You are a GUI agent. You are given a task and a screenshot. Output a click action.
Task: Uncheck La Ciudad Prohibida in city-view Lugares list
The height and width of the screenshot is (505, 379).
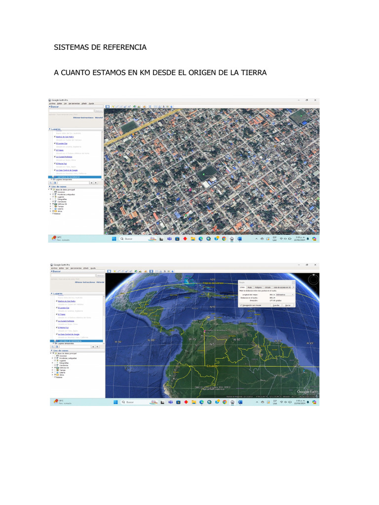[55, 157]
